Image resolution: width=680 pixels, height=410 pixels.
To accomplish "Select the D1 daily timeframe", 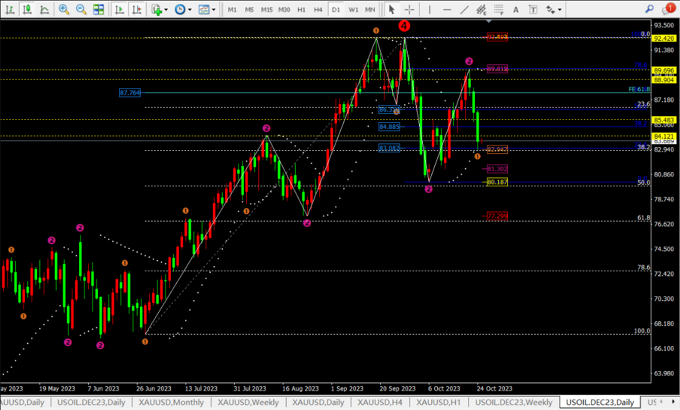I will [336, 10].
